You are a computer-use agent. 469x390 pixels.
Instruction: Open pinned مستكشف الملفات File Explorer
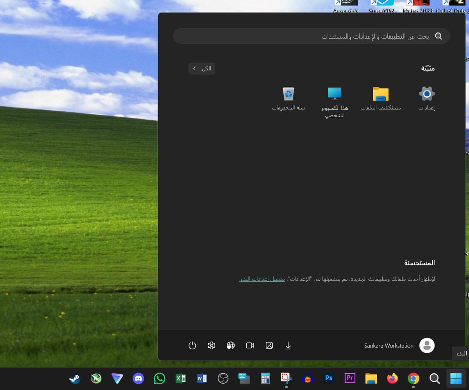pos(380,98)
